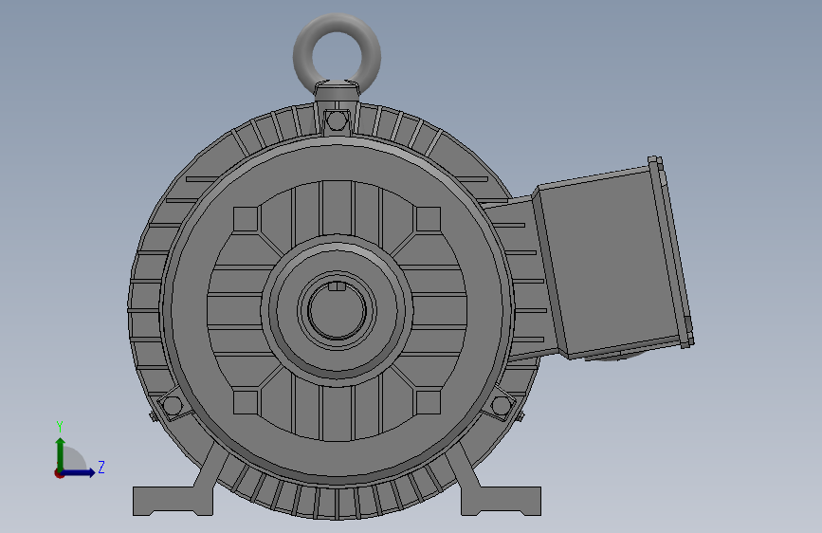Pick the terminal box cover flange
The image size is (822, 533).
[671, 252]
